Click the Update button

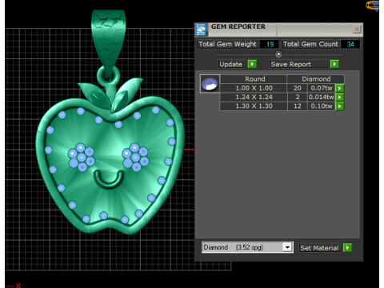pos(233,64)
